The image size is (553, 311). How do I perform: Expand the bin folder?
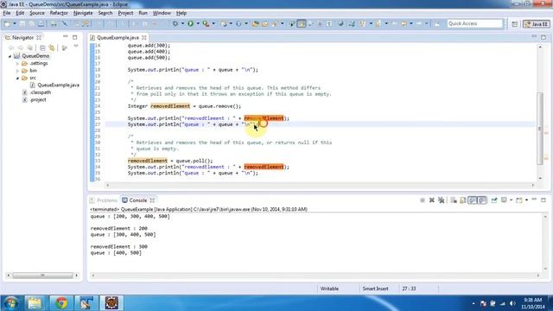(17, 71)
